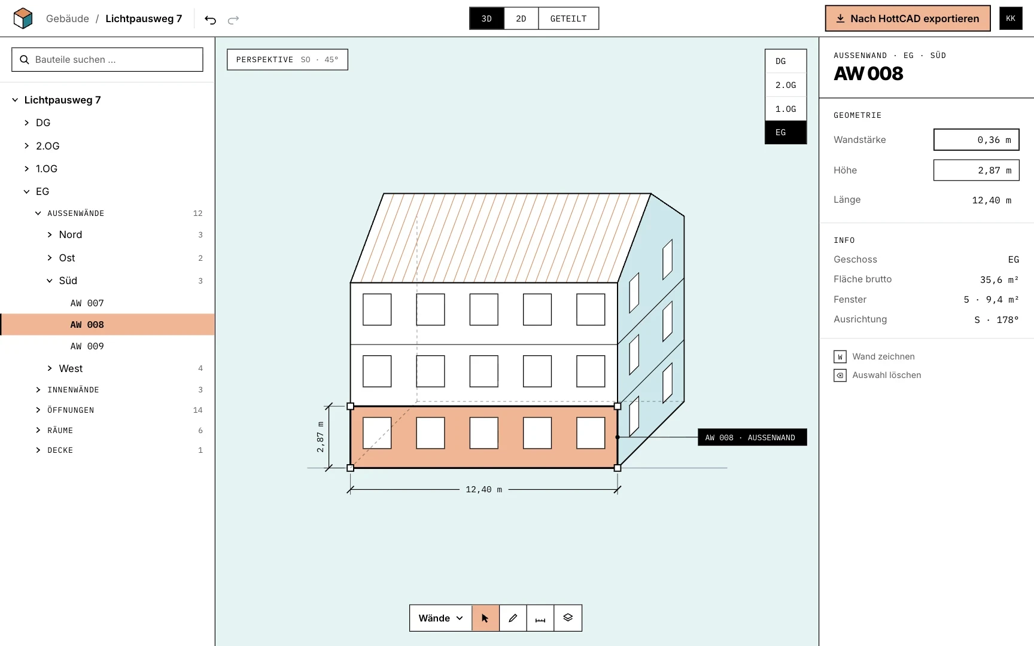Open the layers tool
This screenshot has width=1034, height=646.
(x=568, y=618)
